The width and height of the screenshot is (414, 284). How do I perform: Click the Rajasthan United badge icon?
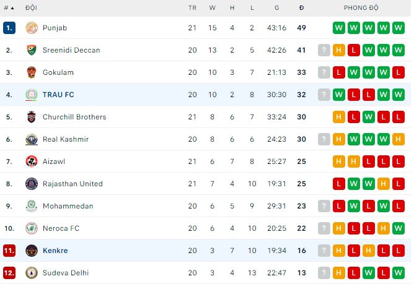click(32, 184)
